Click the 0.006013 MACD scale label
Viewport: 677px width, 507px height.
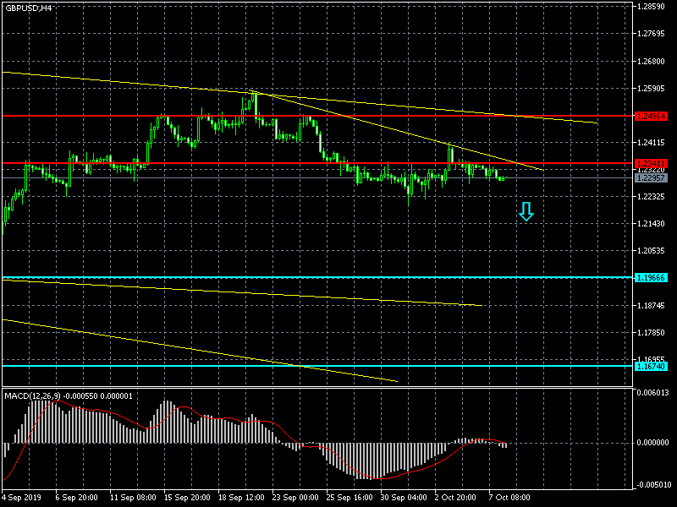click(x=654, y=392)
